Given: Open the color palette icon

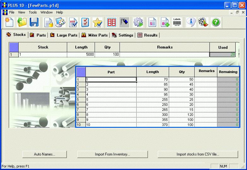Looking at the screenshot, I should [x=61, y=22].
